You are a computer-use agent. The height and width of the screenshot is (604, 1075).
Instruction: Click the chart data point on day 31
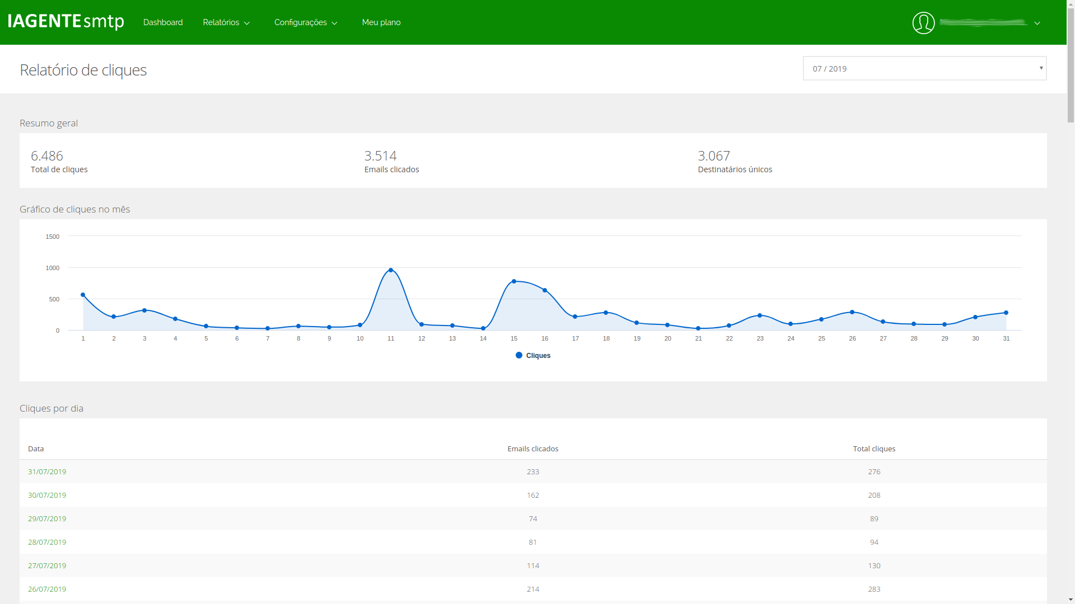click(1006, 313)
